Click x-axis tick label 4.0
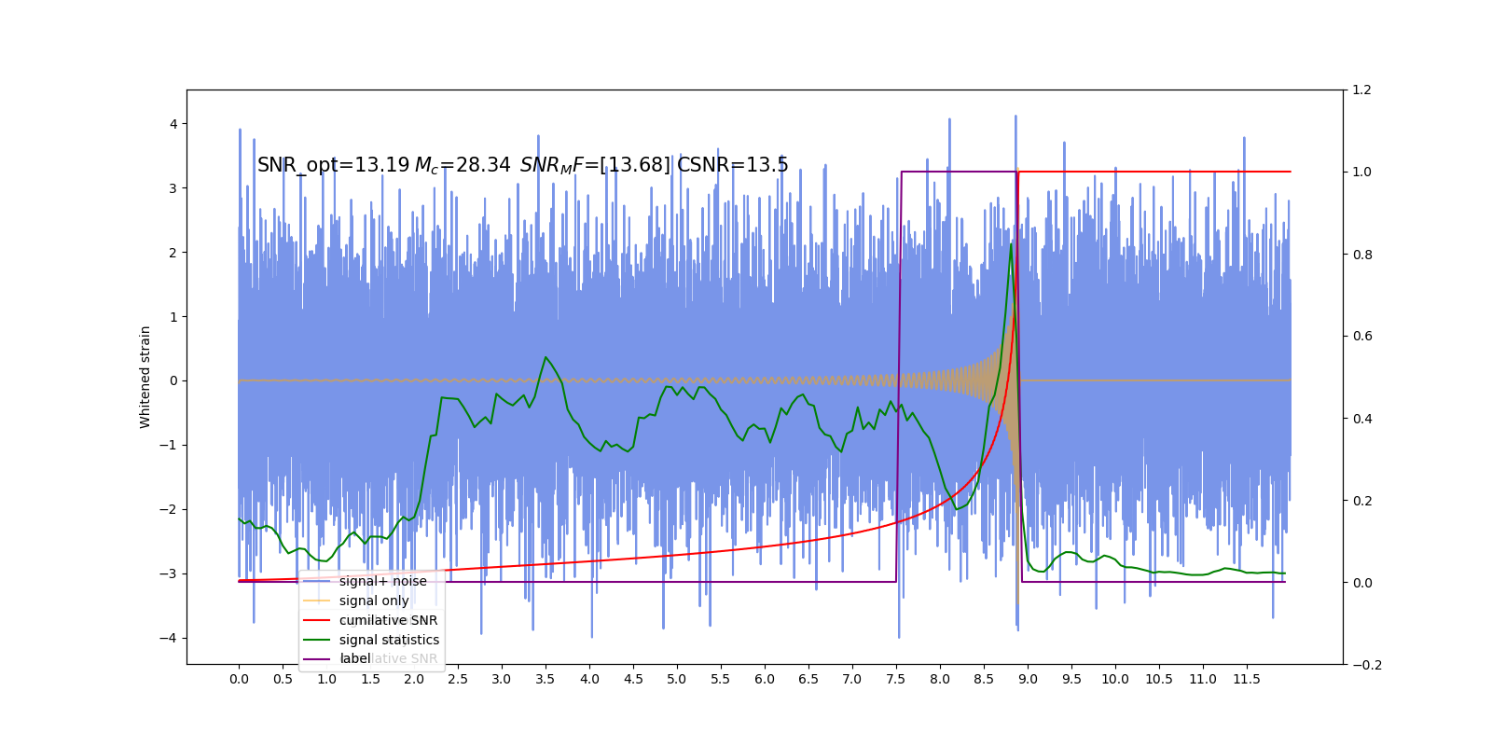Viewport: 1492px width, 746px height. point(589,679)
